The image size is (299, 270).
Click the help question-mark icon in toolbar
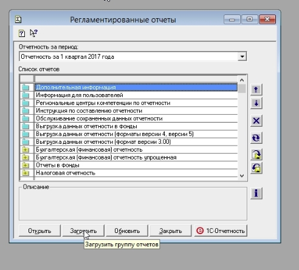22,33
